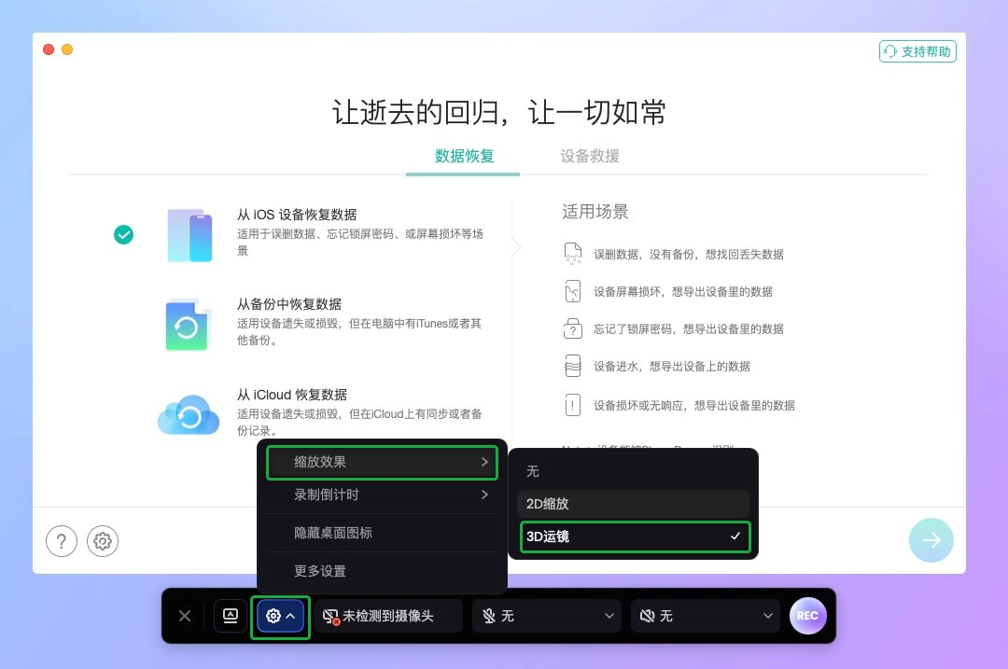Click the broken screen scenario icon
This screenshot has height=669, width=1008.
pos(573,291)
